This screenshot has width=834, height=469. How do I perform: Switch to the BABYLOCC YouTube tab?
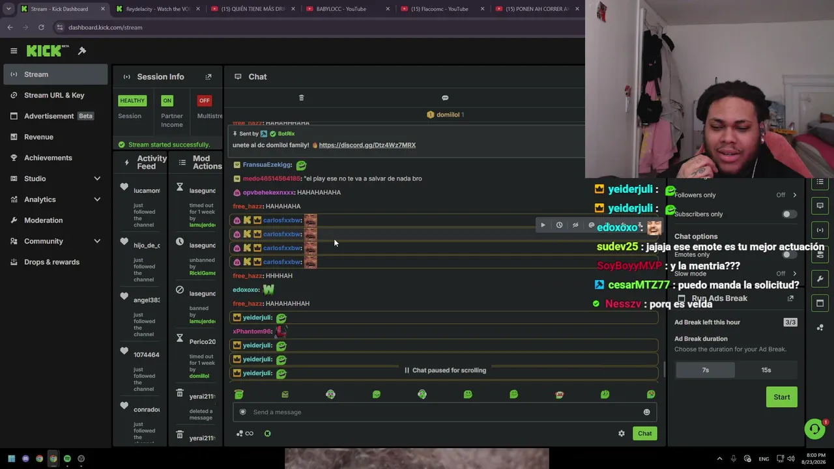click(347, 9)
